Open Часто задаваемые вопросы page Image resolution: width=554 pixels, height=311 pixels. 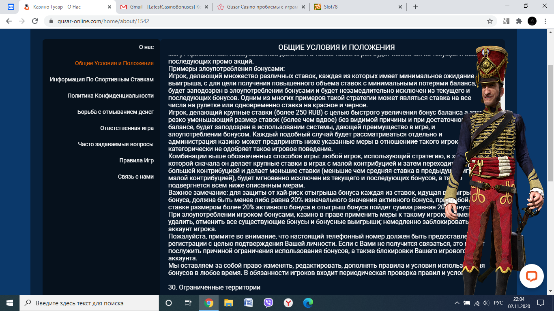pos(116,144)
